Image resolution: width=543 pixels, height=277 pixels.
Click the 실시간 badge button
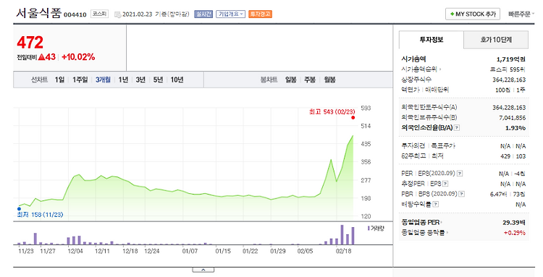(203, 14)
